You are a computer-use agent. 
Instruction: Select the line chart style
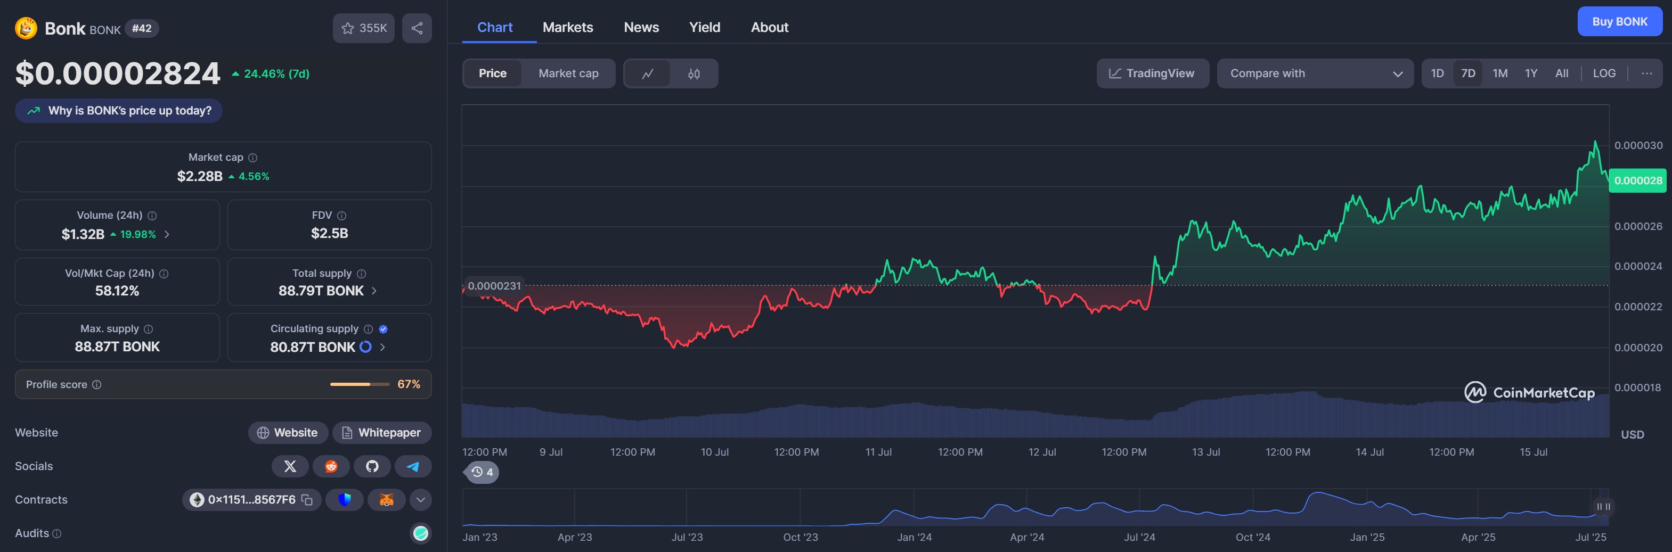pyautogui.click(x=648, y=73)
